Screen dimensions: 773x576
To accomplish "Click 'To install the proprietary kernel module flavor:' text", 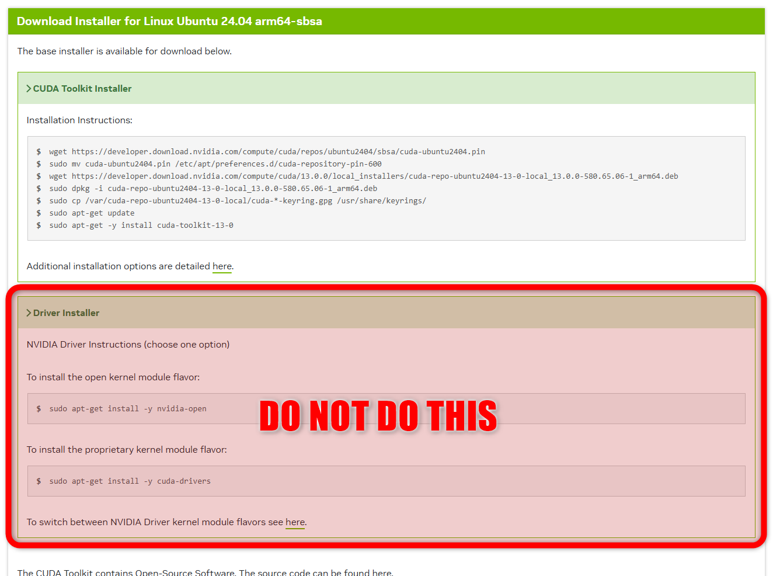I will point(127,450).
